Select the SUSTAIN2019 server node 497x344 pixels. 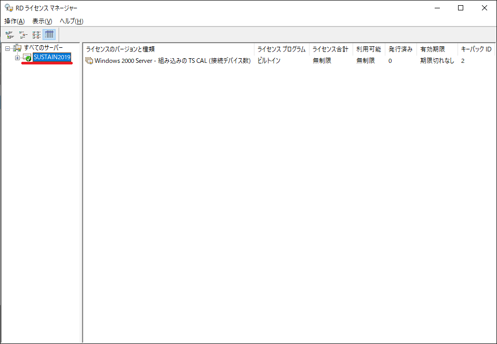(52, 57)
